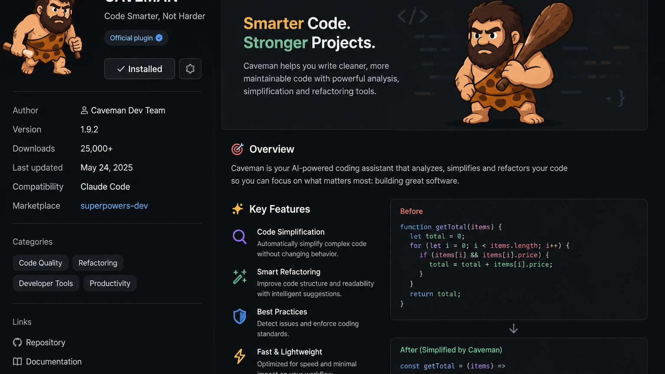
Task: Click the plugin settings gear icon
Action: [x=190, y=69]
